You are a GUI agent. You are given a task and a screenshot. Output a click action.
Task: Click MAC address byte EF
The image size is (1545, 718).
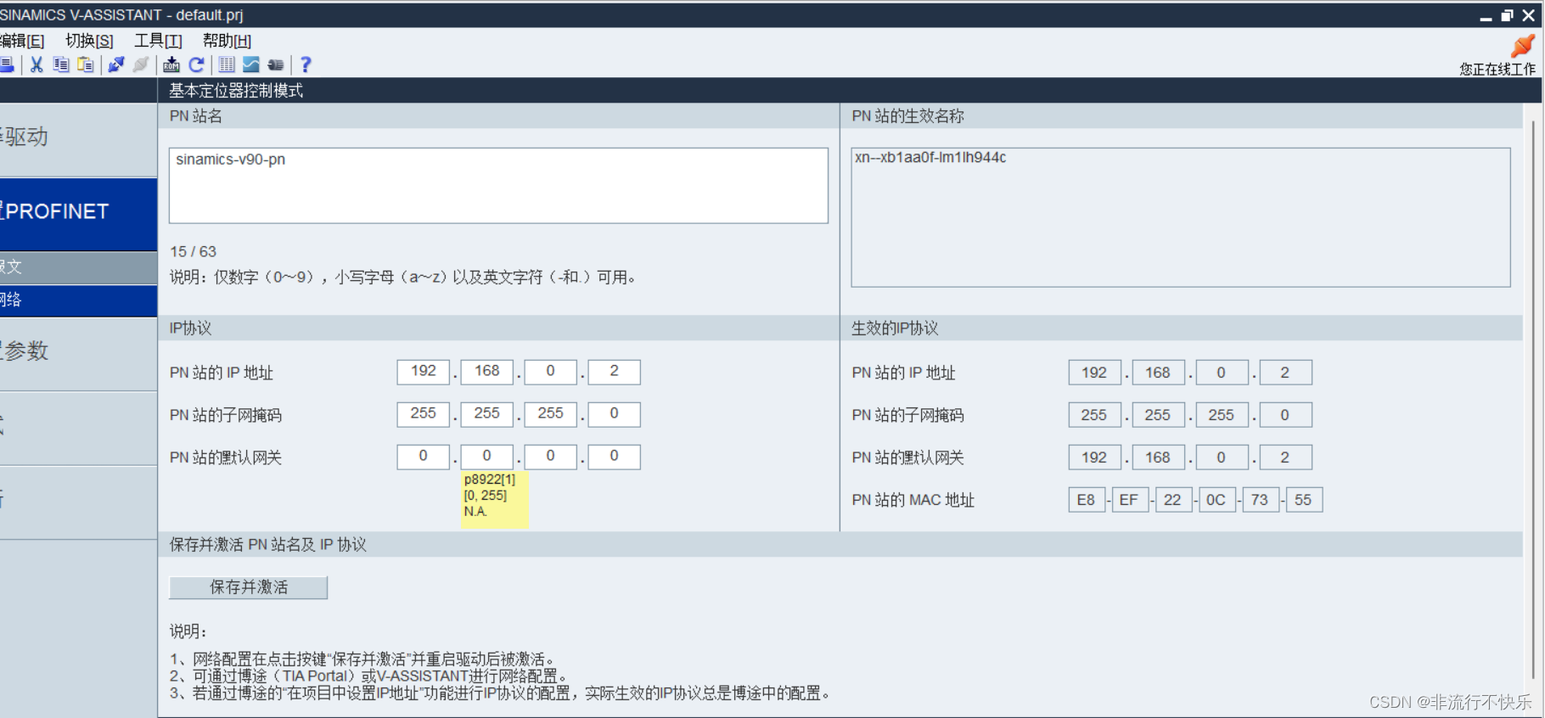[x=1130, y=500]
